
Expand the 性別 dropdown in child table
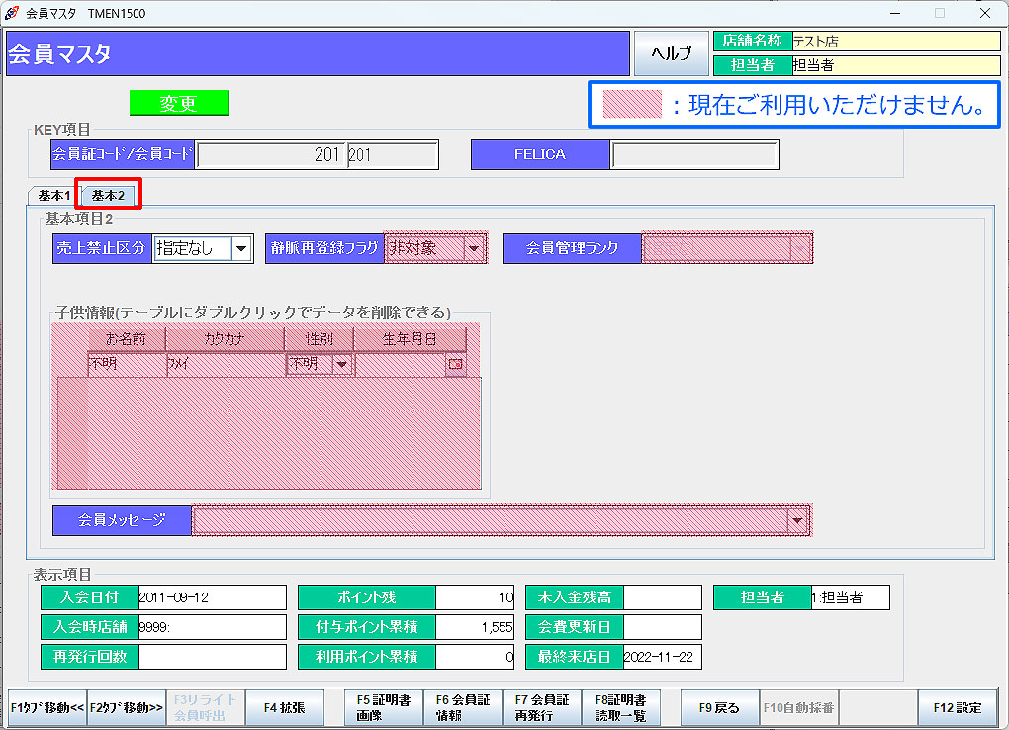pyautogui.click(x=342, y=365)
